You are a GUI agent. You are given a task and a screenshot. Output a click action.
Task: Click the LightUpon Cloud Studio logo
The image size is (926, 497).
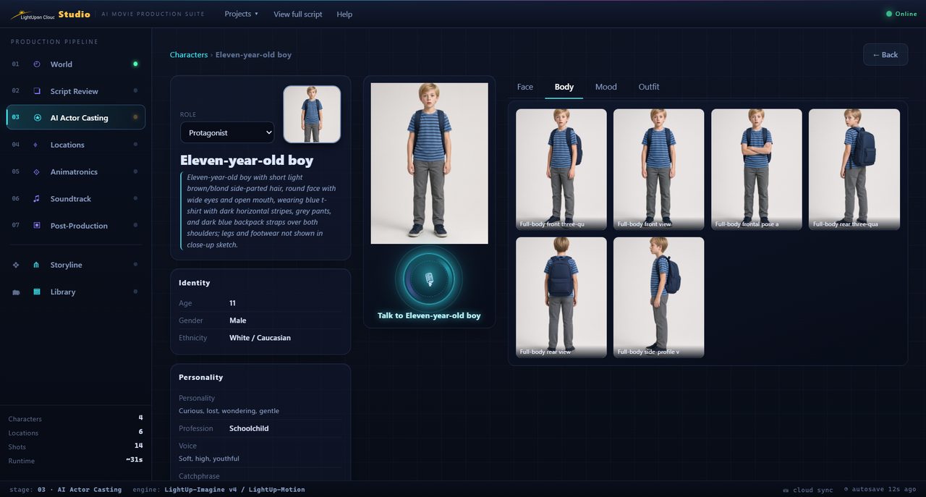click(51, 14)
